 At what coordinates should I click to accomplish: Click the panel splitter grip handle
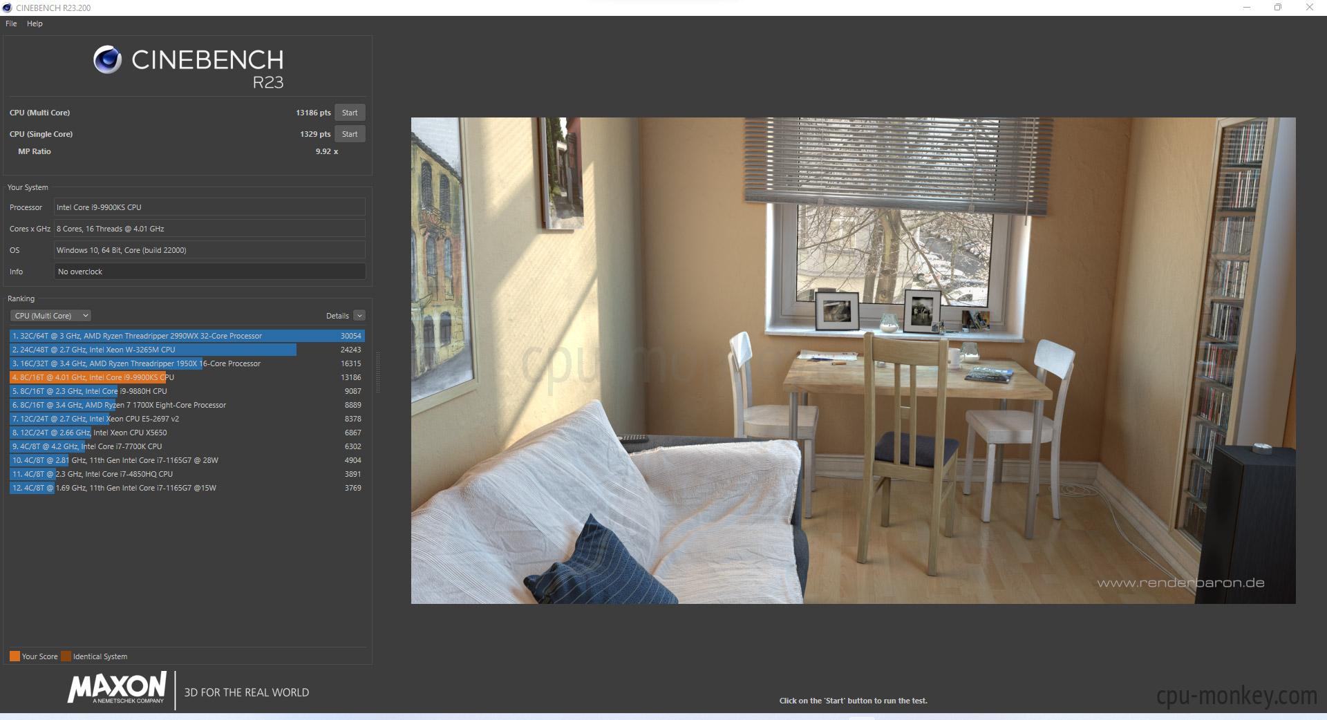point(378,373)
